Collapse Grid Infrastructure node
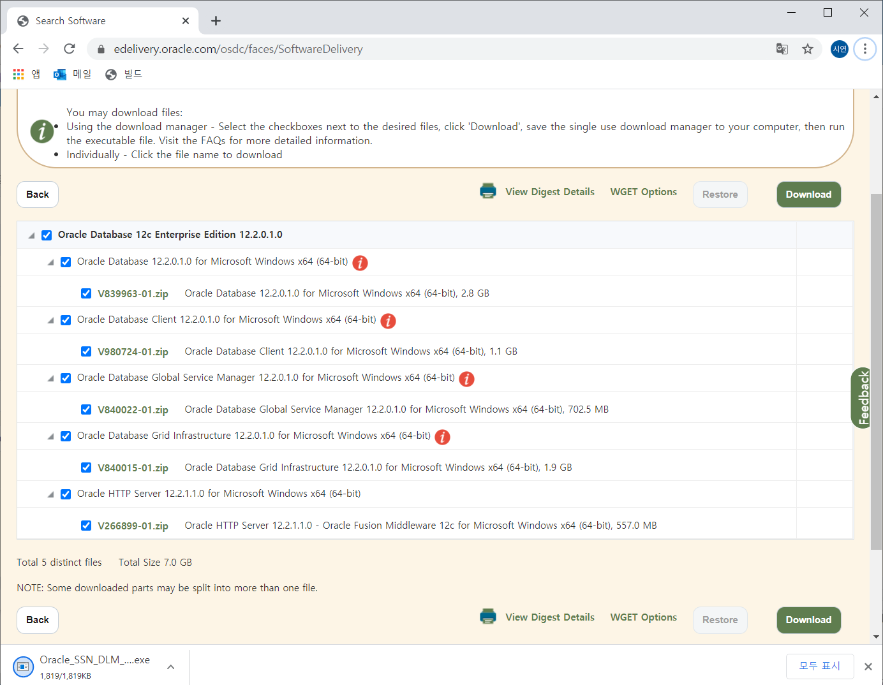This screenshot has width=883, height=685. pyautogui.click(x=50, y=437)
